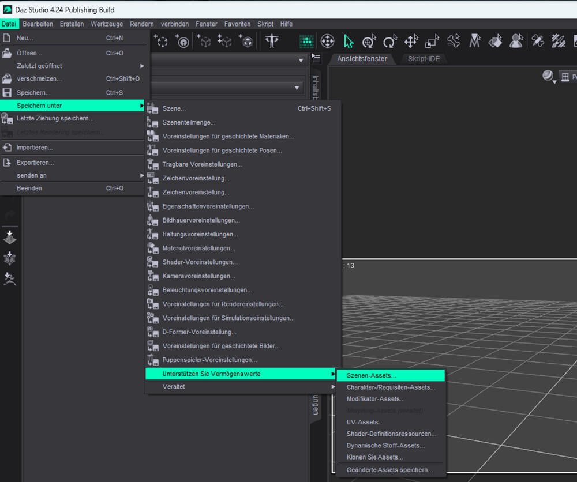Image resolution: width=577 pixels, height=482 pixels.
Task: Open the upper pane dropdown arrow
Action: (301, 60)
